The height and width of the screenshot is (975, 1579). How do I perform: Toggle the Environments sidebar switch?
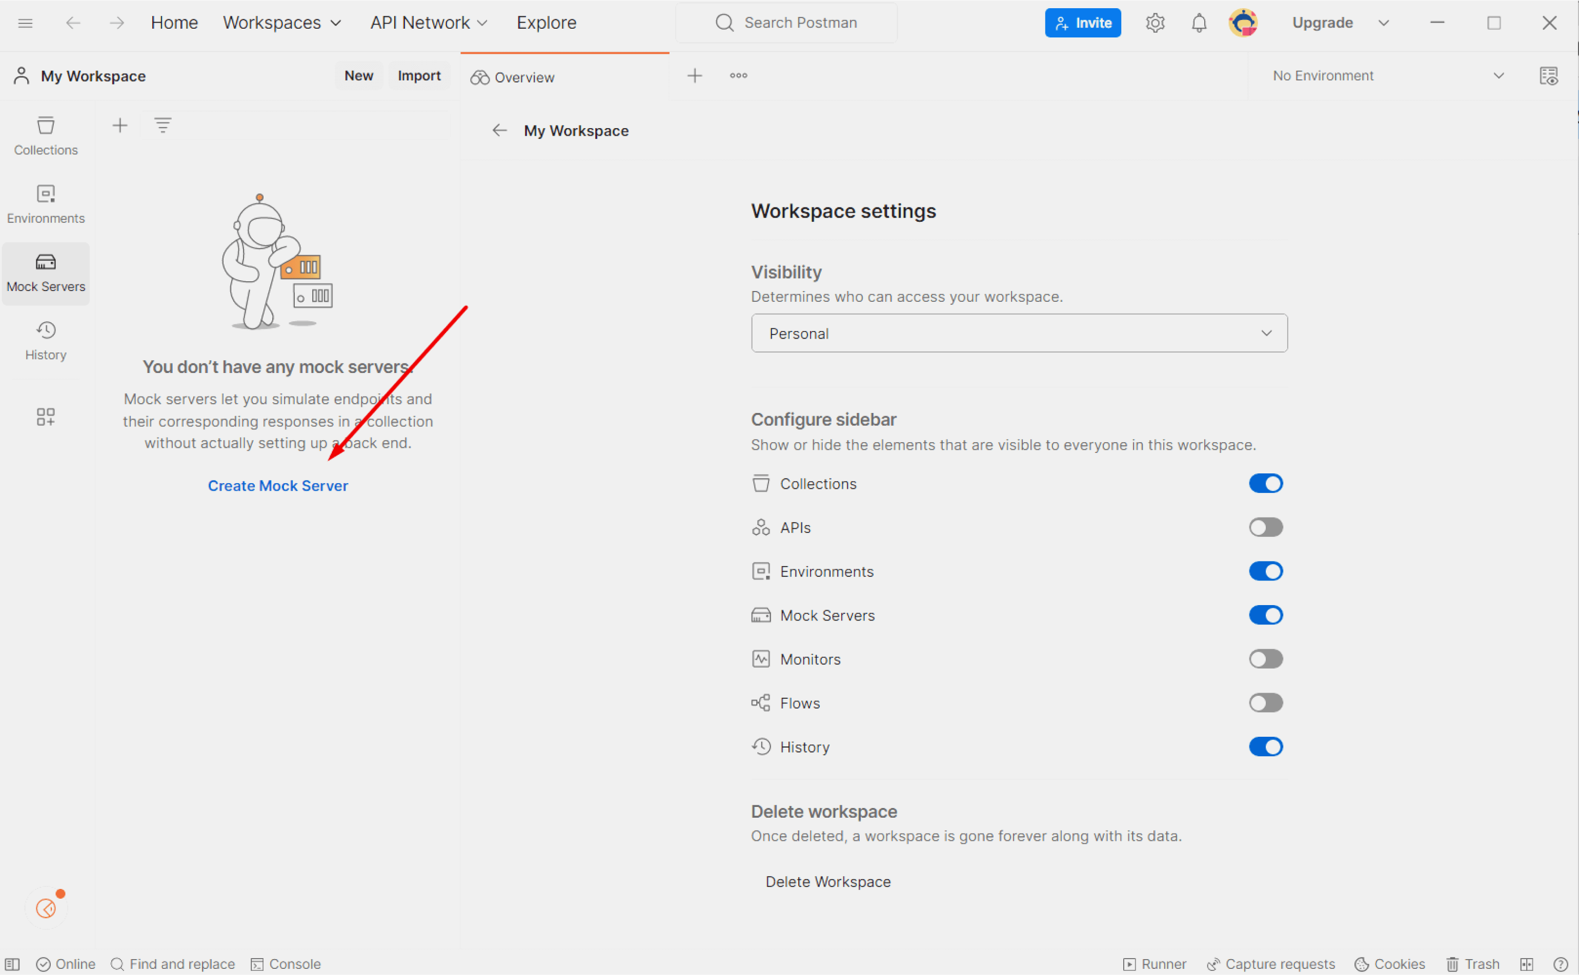[1265, 571]
